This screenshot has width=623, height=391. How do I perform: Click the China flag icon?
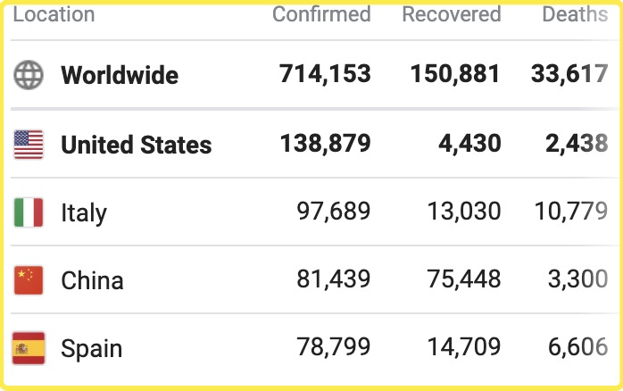pos(29,280)
